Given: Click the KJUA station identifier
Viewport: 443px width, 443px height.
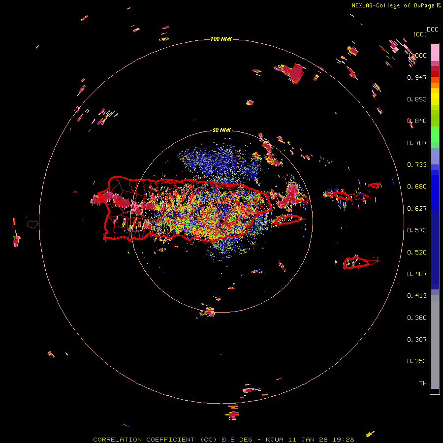Looking at the screenshot, I should click(x=275, y=440).
